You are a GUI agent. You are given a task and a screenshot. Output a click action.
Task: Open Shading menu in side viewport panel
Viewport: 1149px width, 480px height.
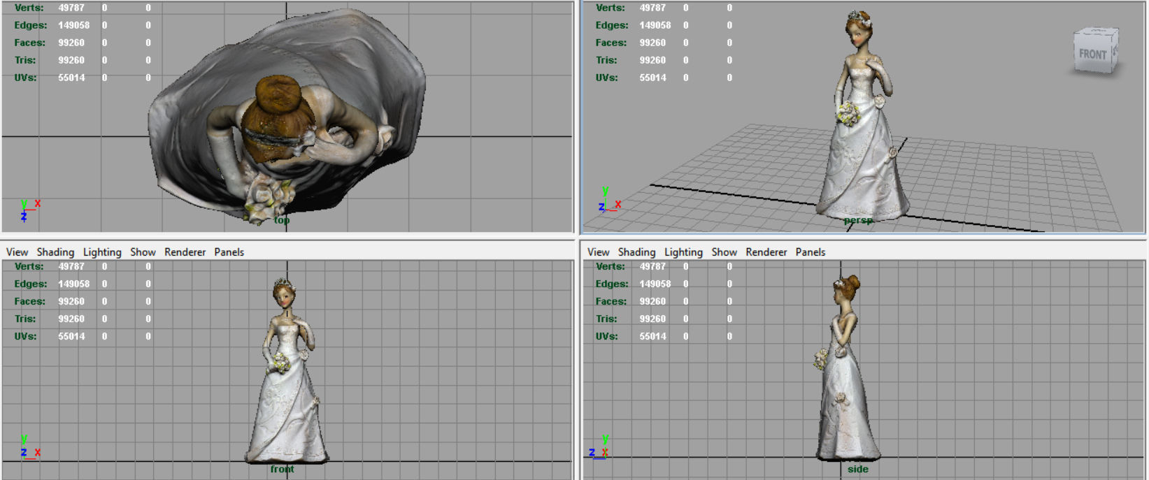[x=636, y=252]
